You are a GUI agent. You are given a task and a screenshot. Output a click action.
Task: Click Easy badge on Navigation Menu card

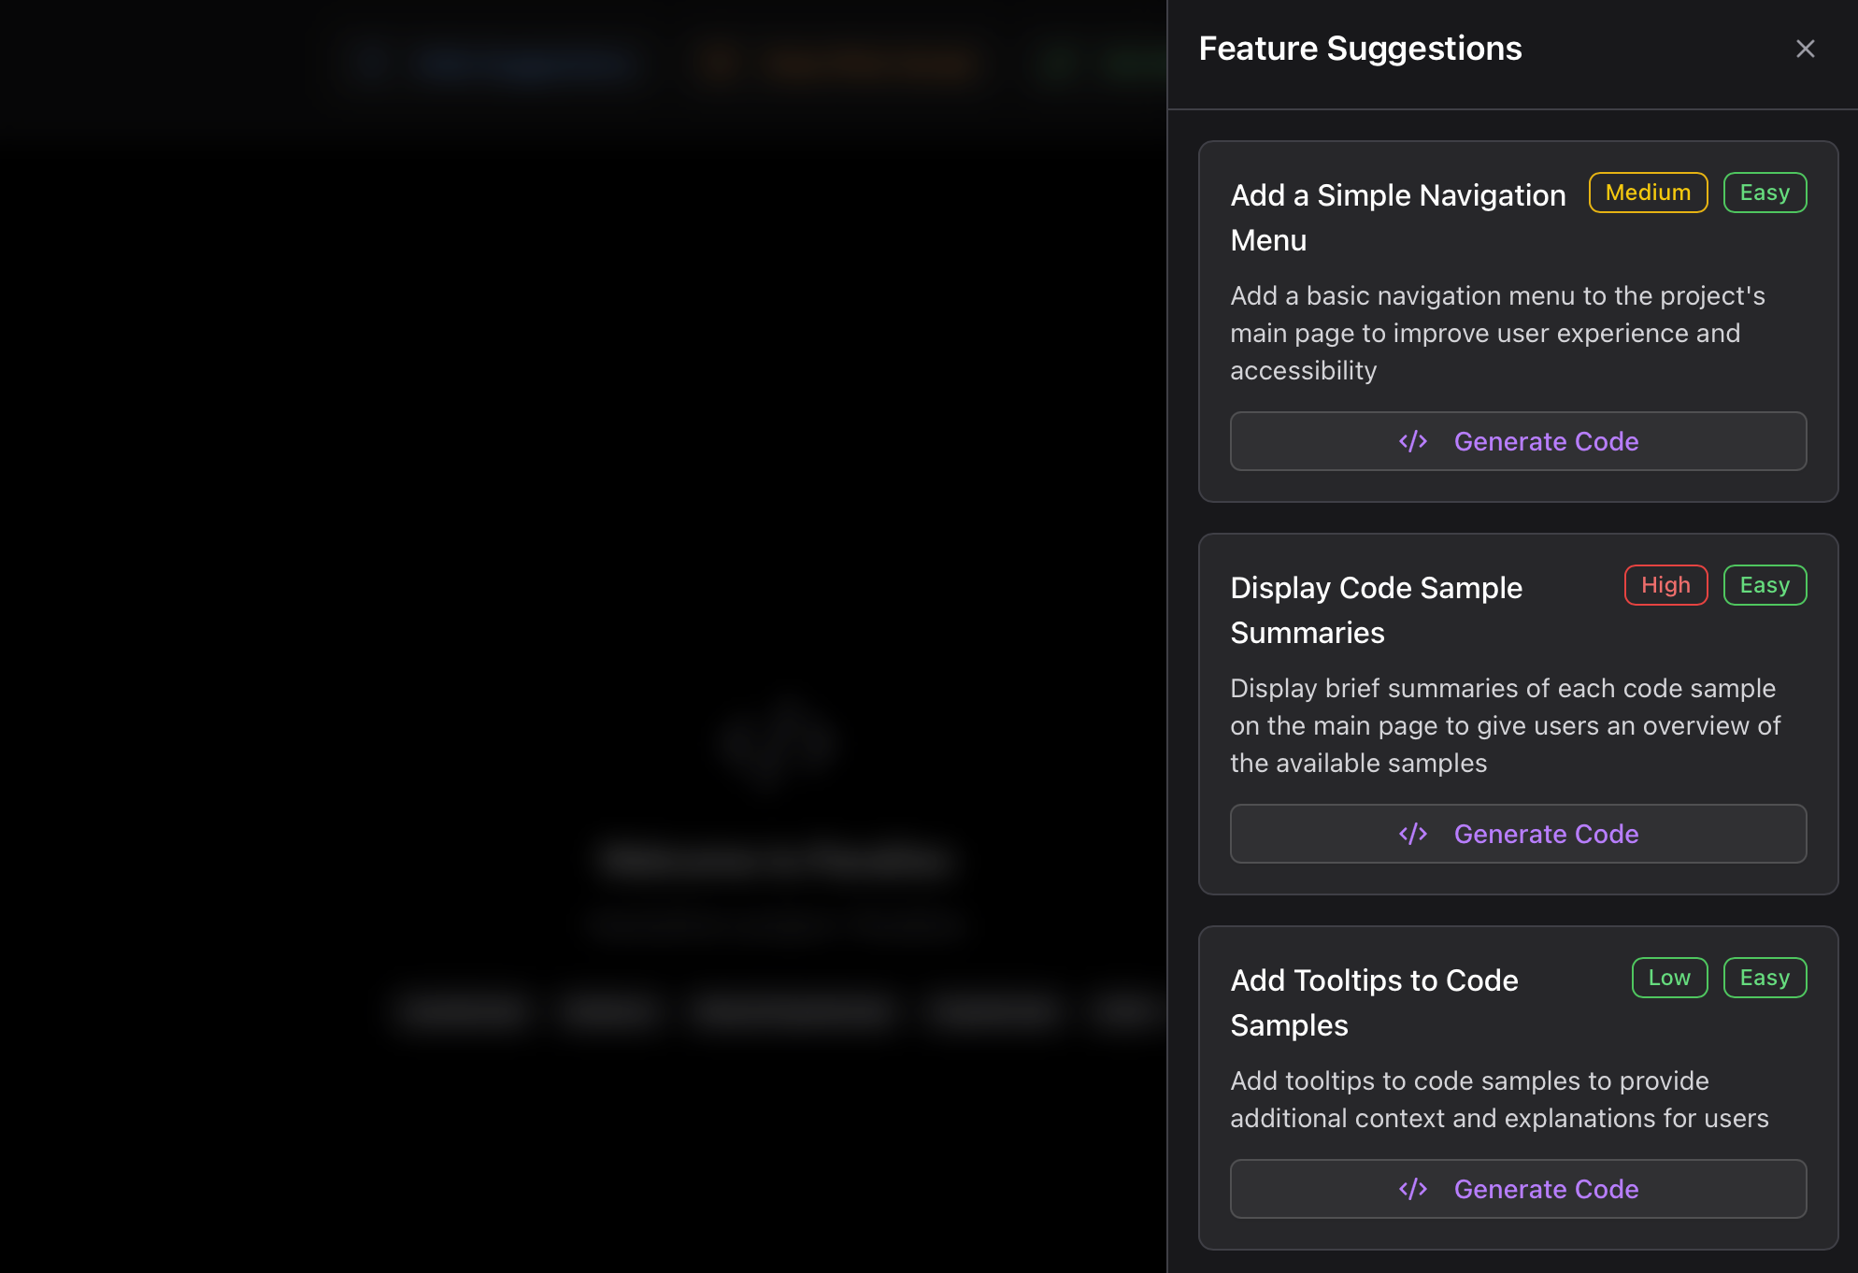pos(1765,193)
